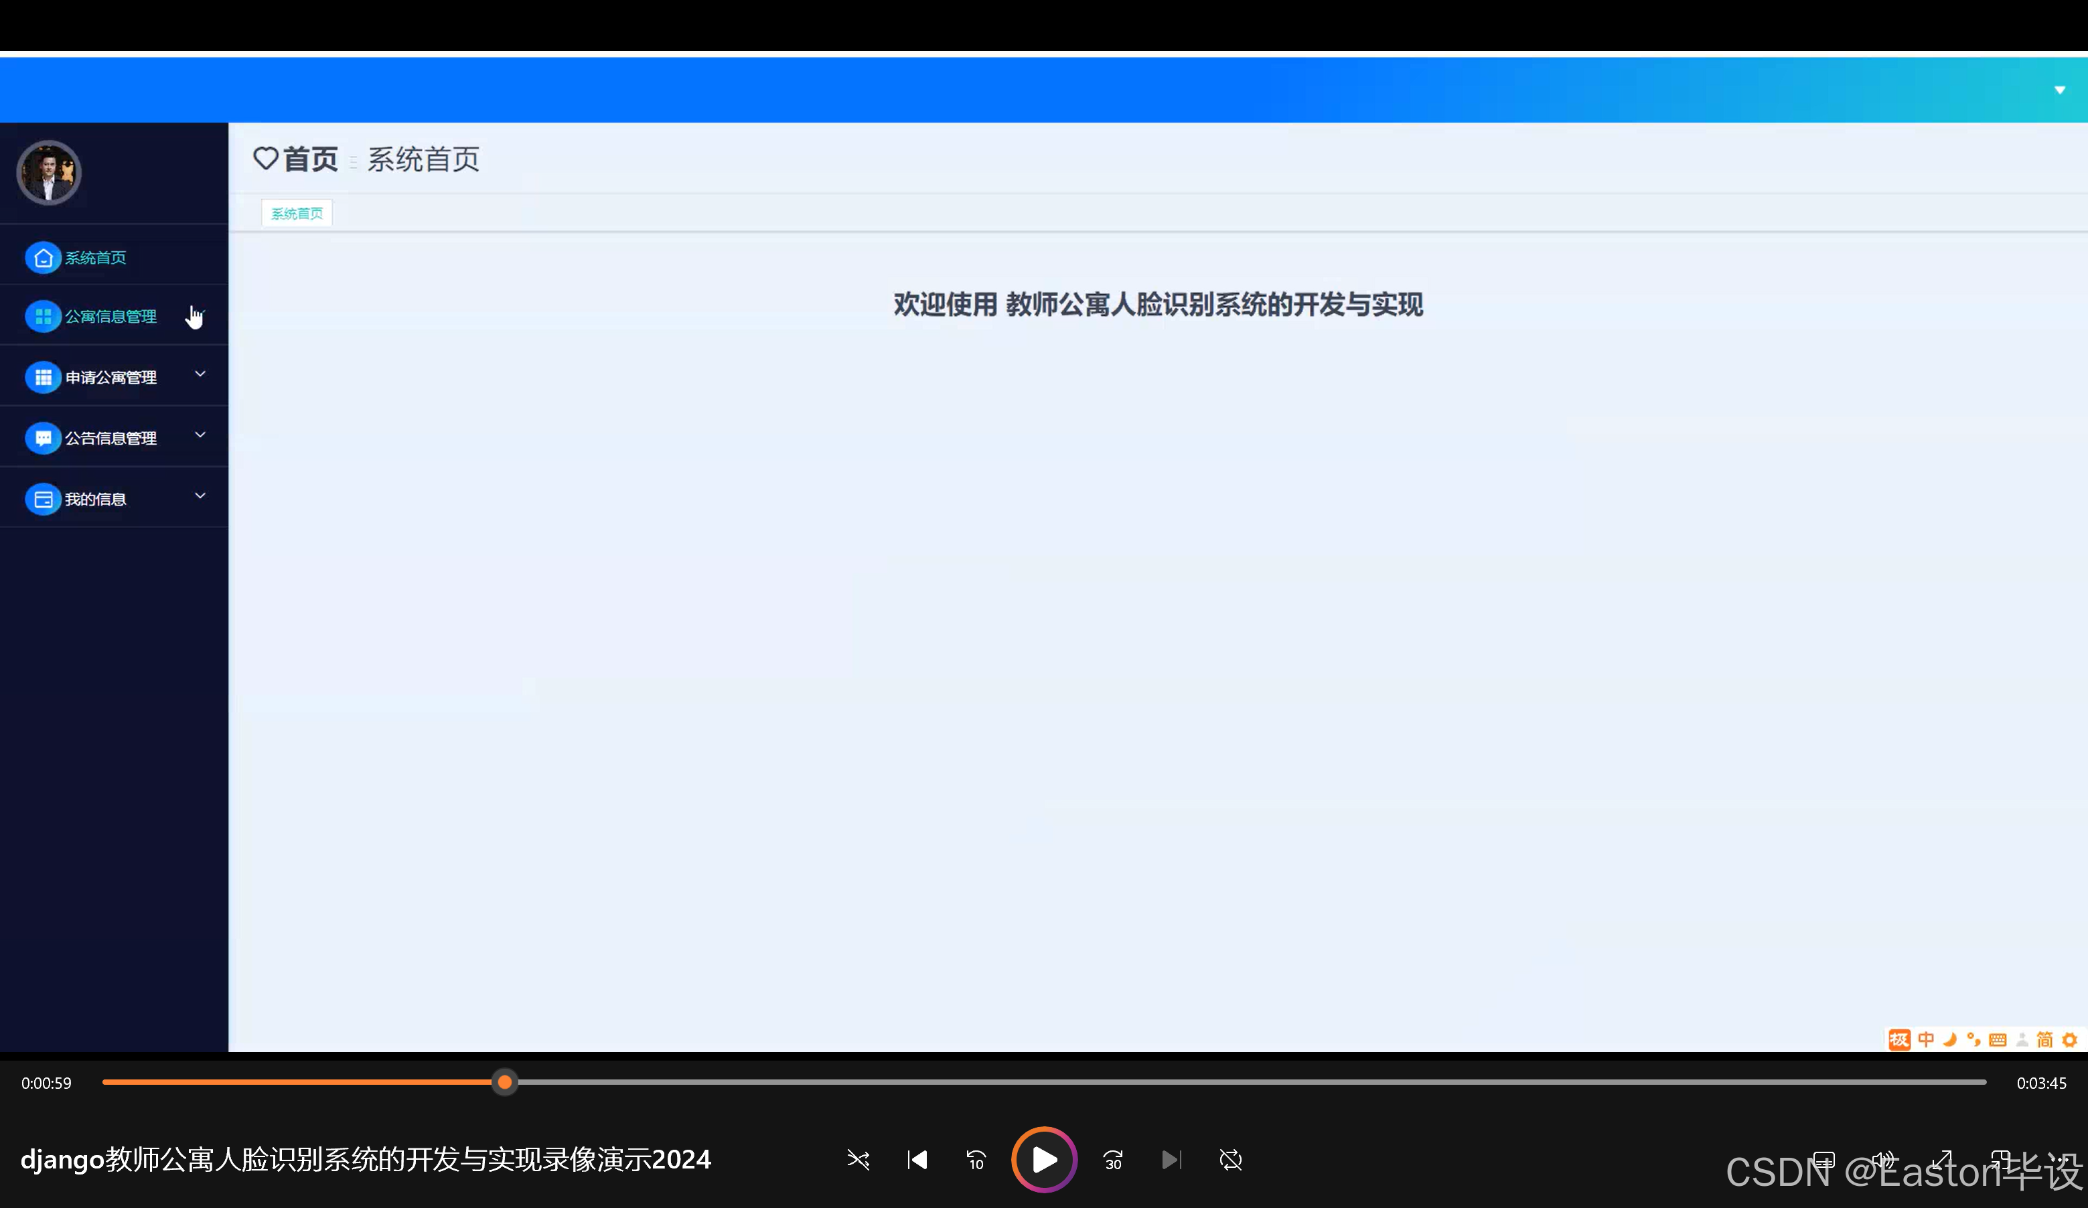Open the 我的信息 sidebar menu

point(115,499)
